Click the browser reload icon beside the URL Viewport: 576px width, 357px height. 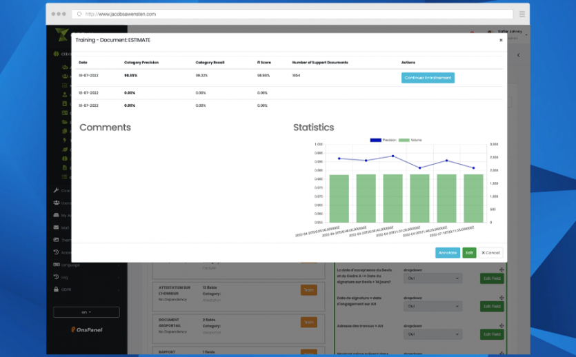click(x=79, y=14)
